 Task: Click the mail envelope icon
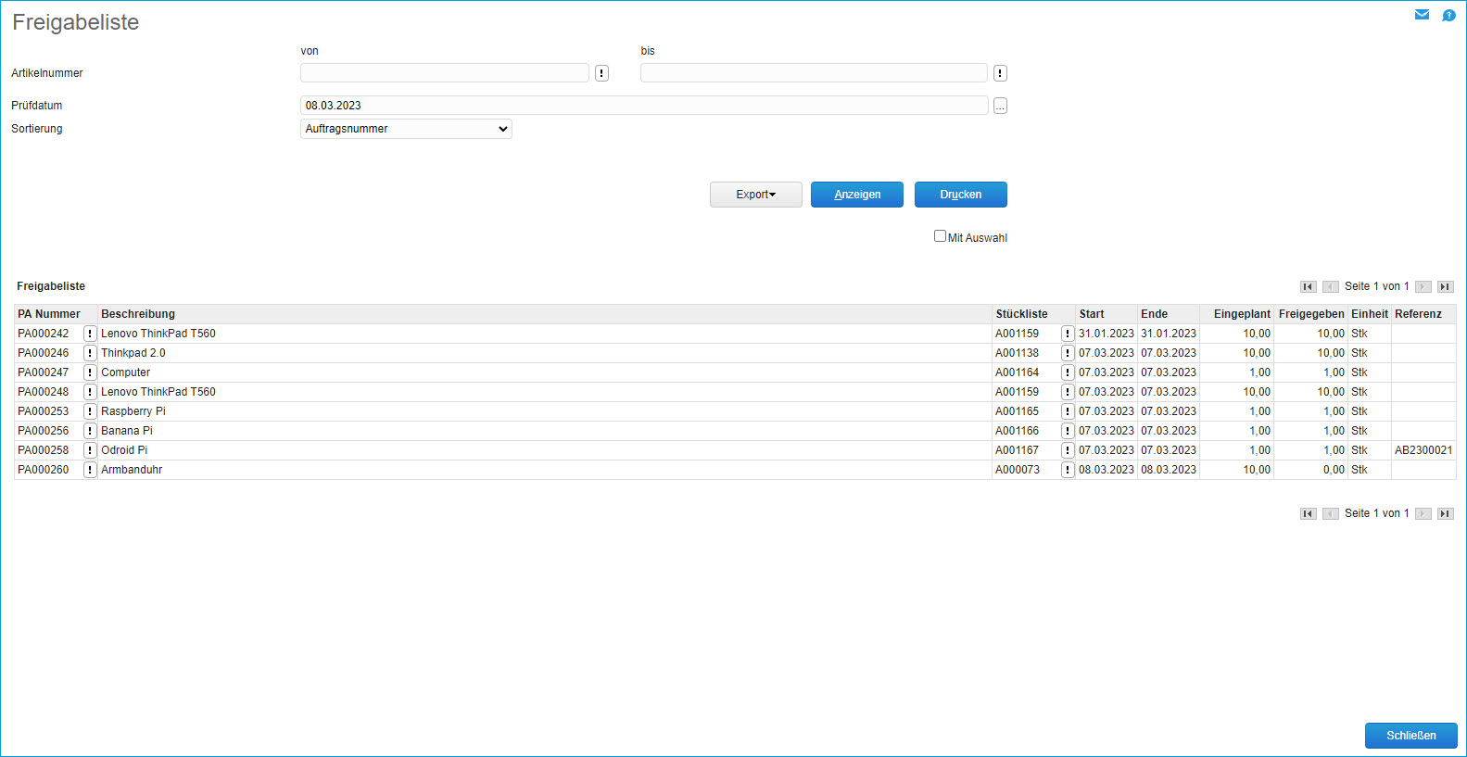[1422, 15]
